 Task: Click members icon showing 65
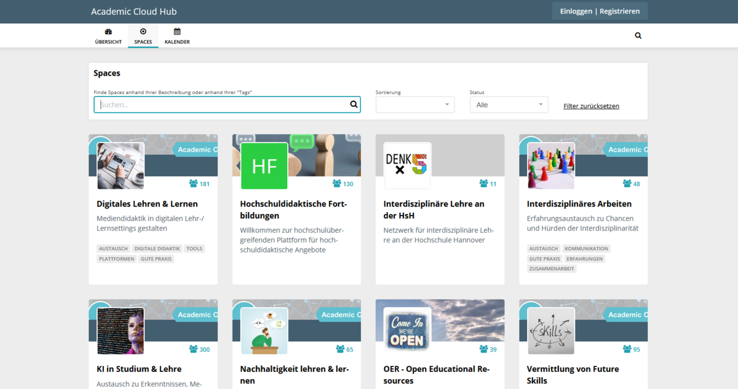340,349
